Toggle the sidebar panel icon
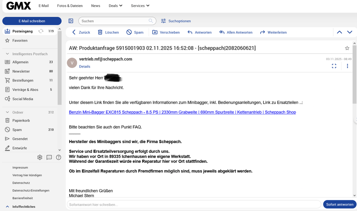The width and height of the screenshot is (357, 211). [x=71, y=21]
